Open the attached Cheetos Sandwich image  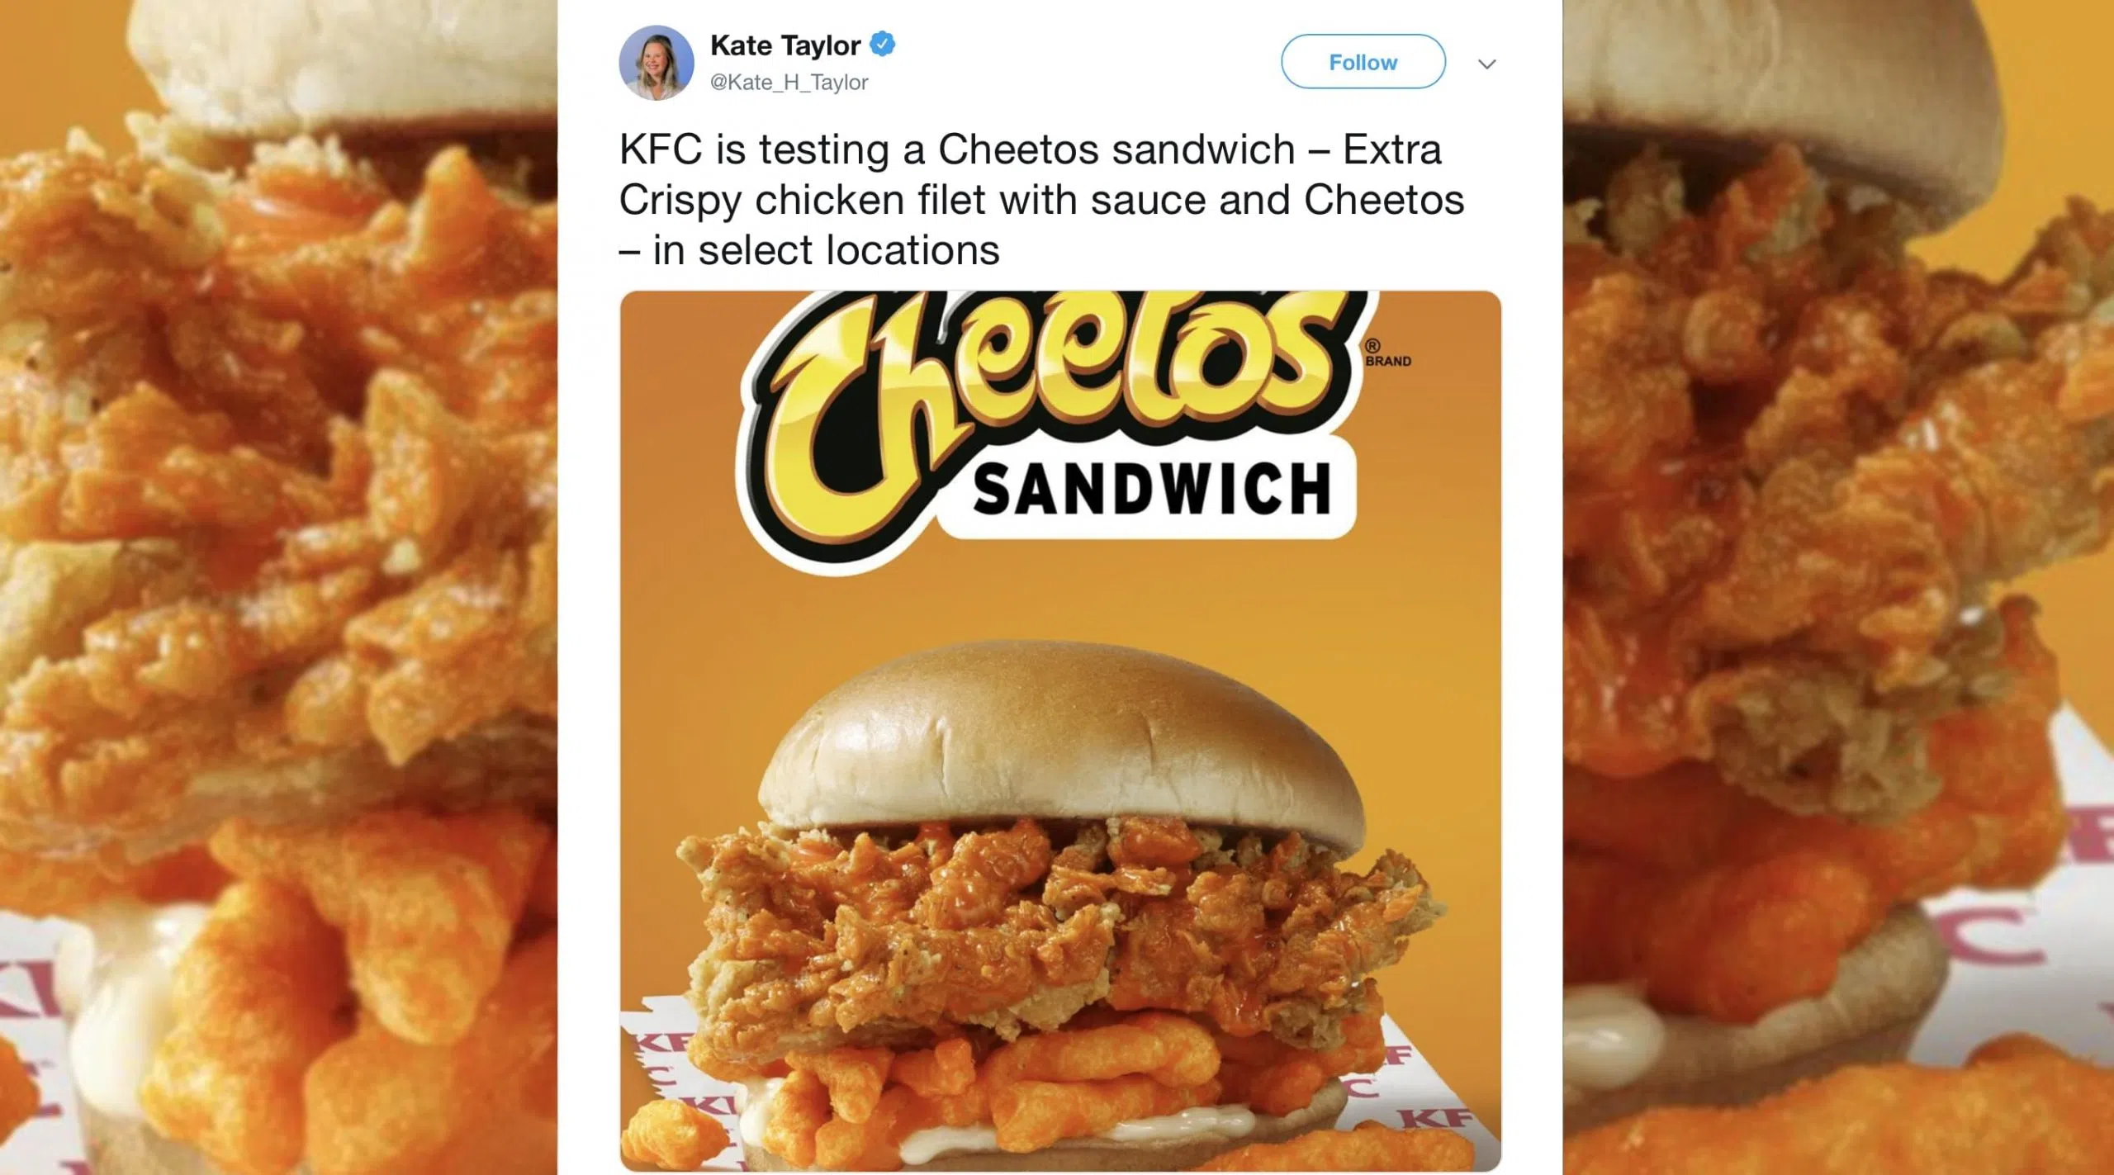(x=1060, y=731)
